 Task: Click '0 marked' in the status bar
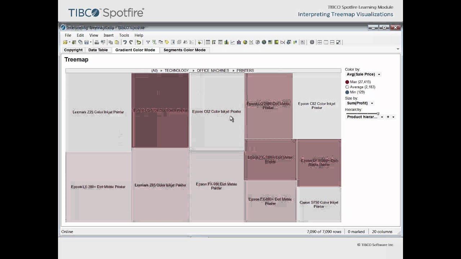(356, 232)
